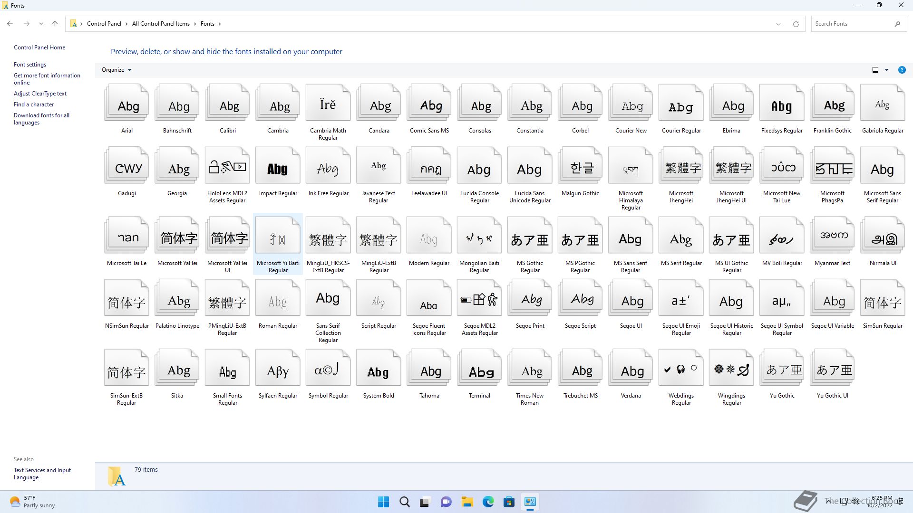Select the Symbol Regular font icon

[328, 368]
